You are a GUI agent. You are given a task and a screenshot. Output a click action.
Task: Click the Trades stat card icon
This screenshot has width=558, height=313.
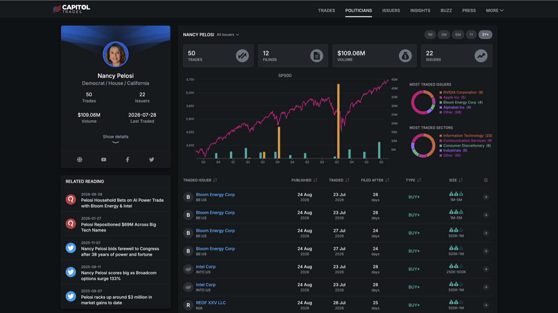[x=242, y=56]
